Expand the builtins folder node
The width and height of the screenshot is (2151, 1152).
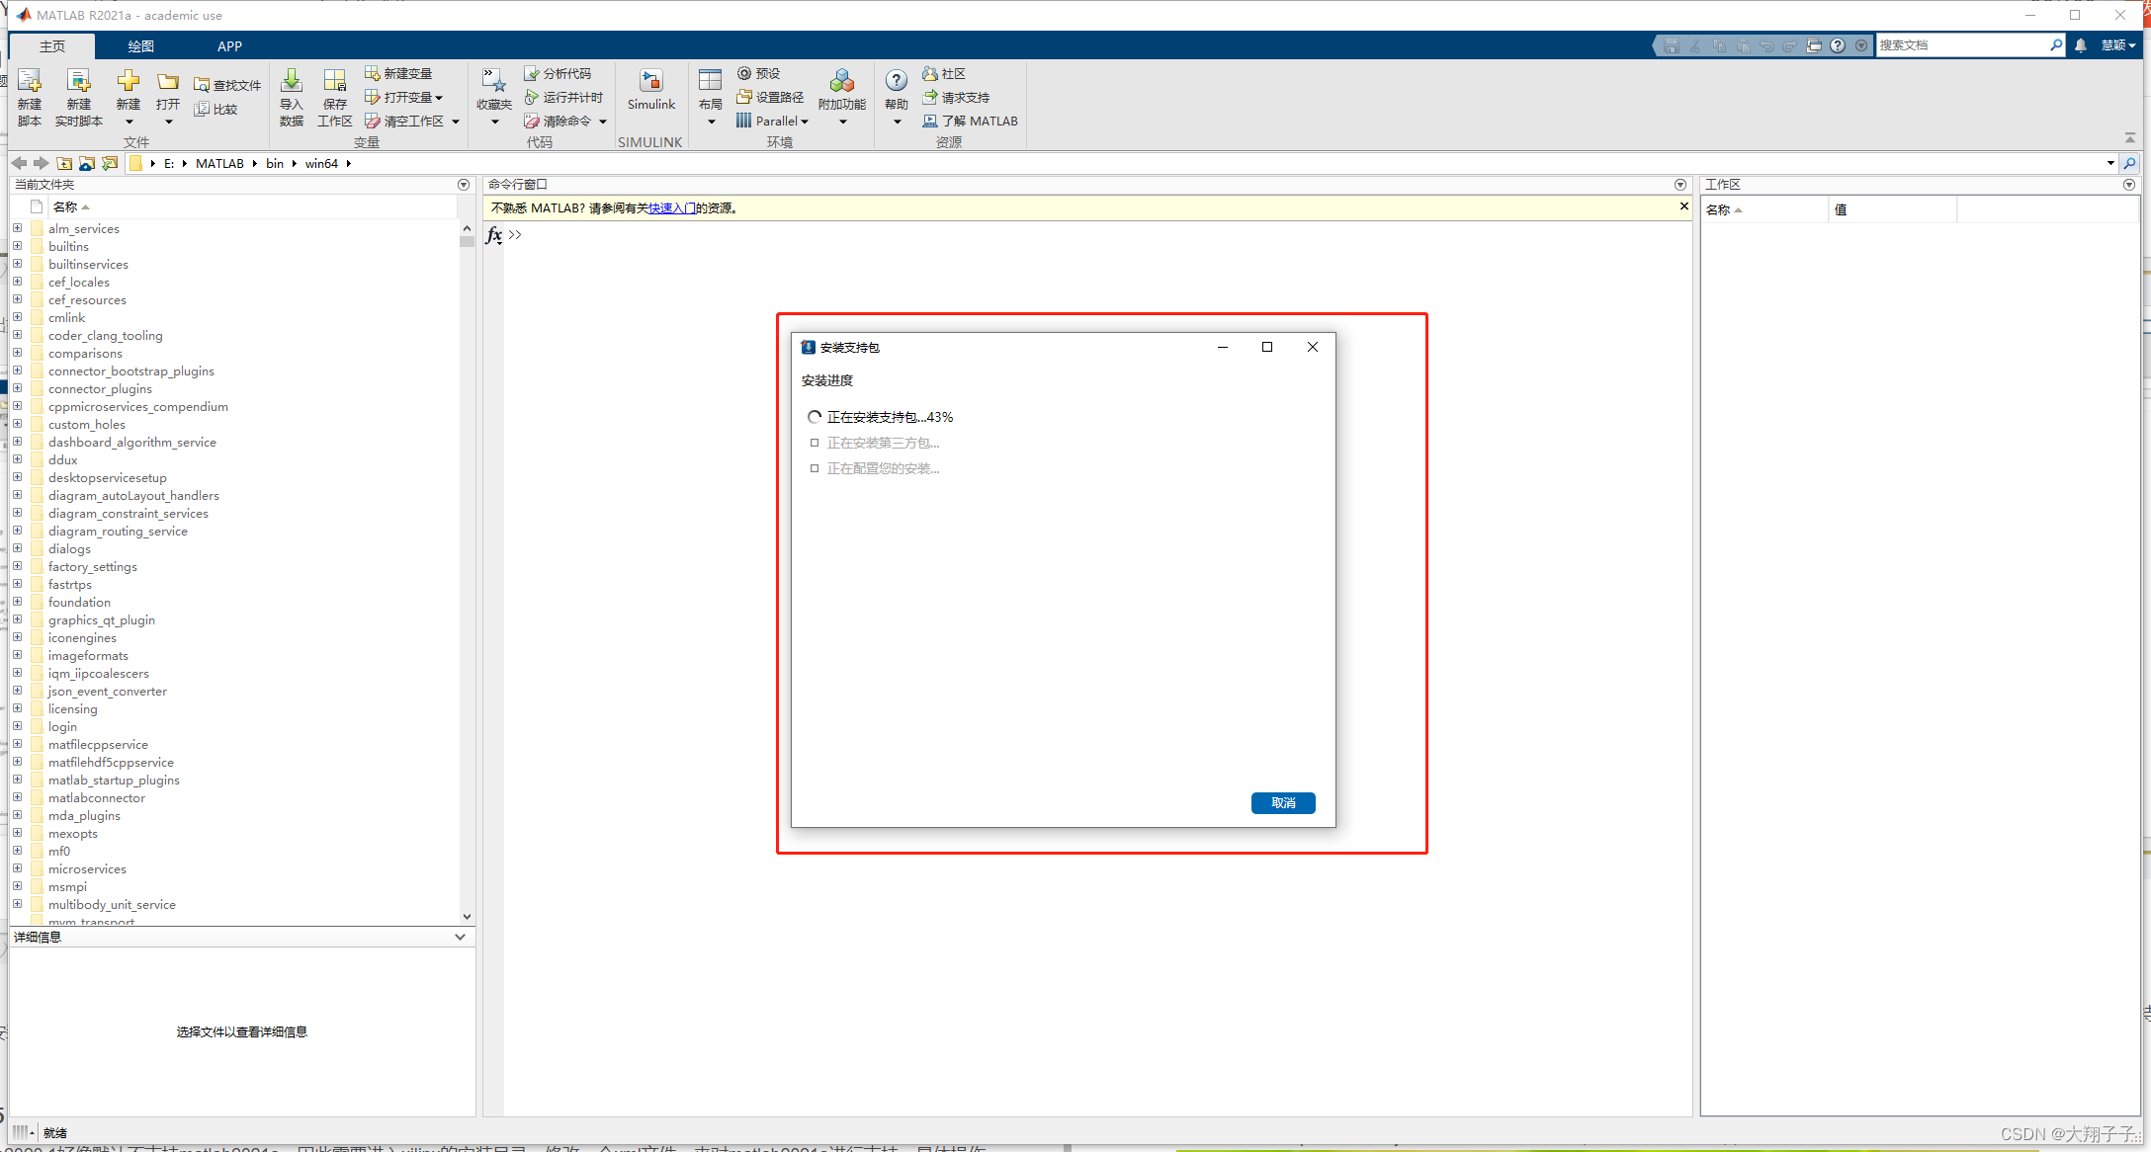[17, 245]
